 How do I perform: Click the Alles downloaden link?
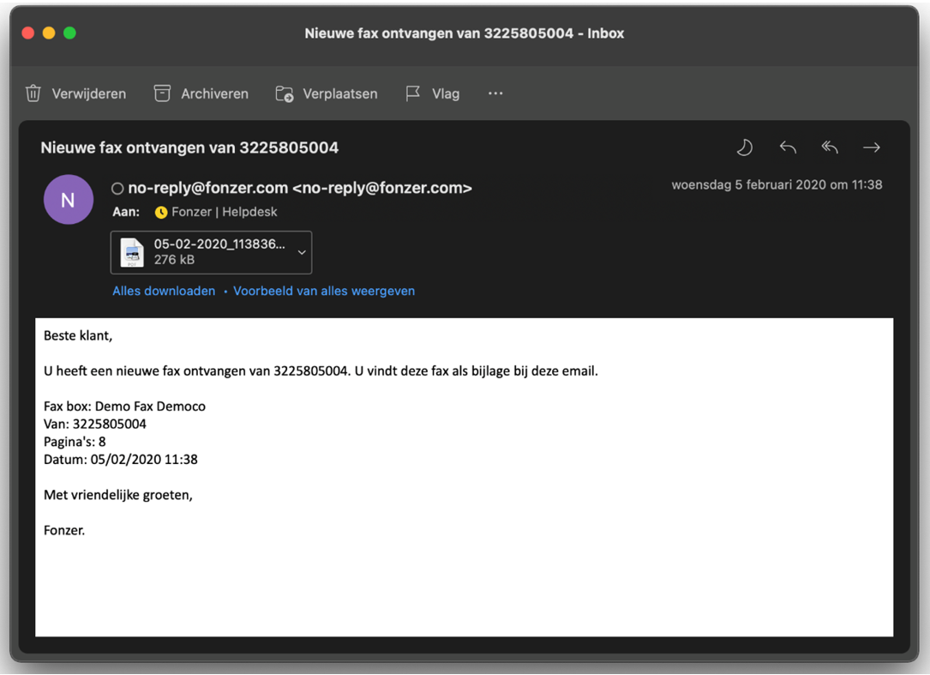(164, 291)
